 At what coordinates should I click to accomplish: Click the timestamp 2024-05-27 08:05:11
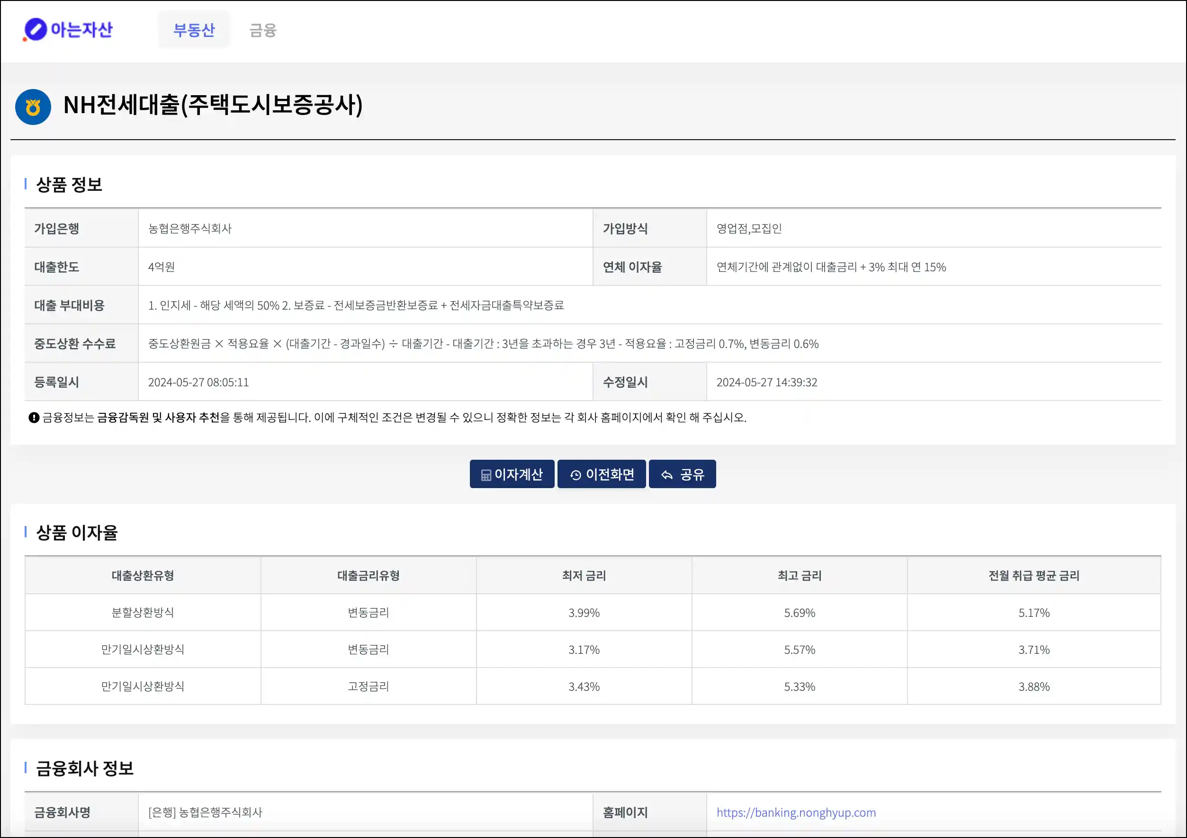[x=198, y=382]
